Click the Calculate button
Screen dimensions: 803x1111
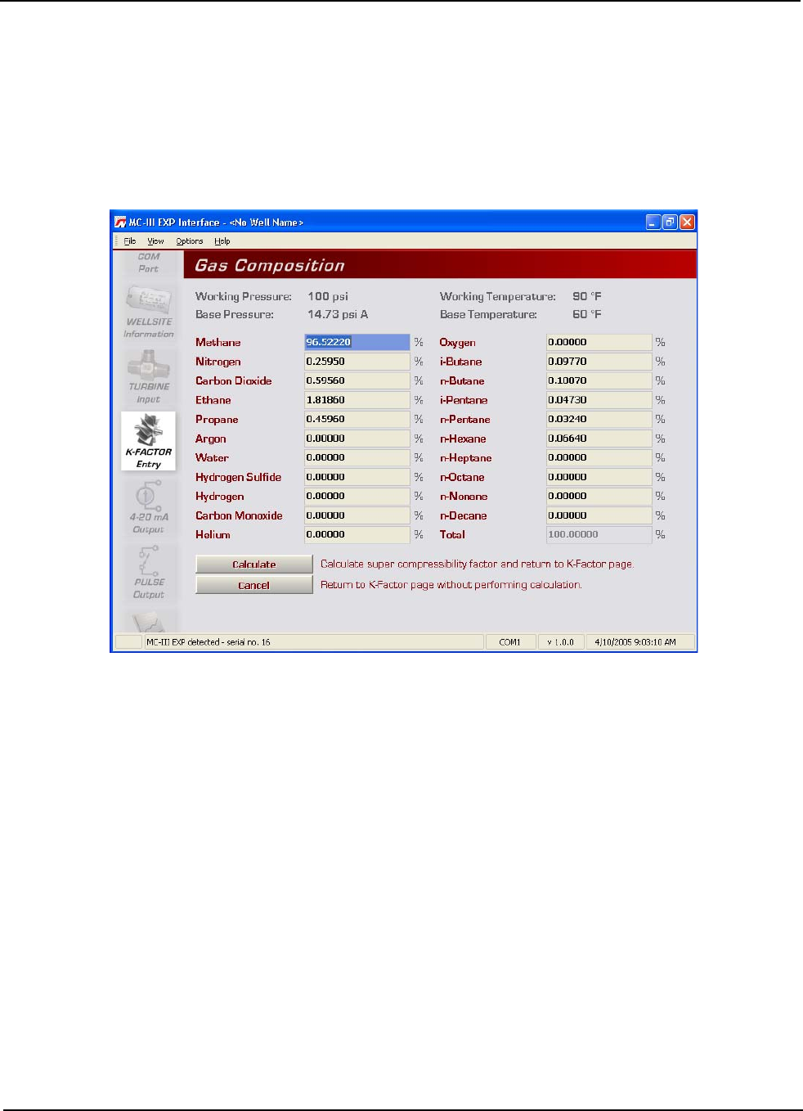[x=254, y=564]
